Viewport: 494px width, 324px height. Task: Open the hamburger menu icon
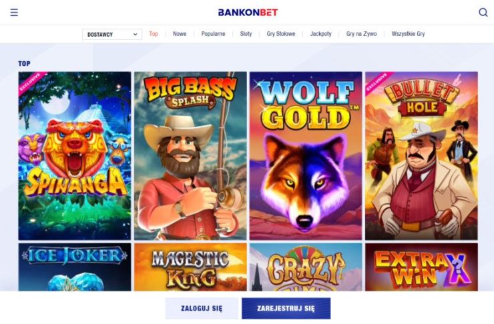coord(14,13)
